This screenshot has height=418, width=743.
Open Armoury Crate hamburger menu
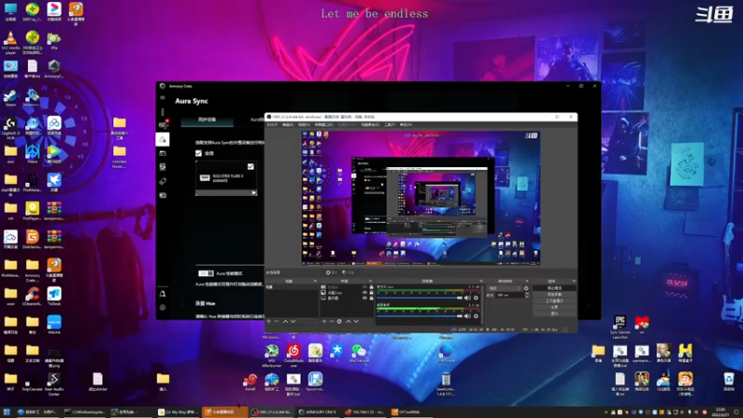coord(163,98)
